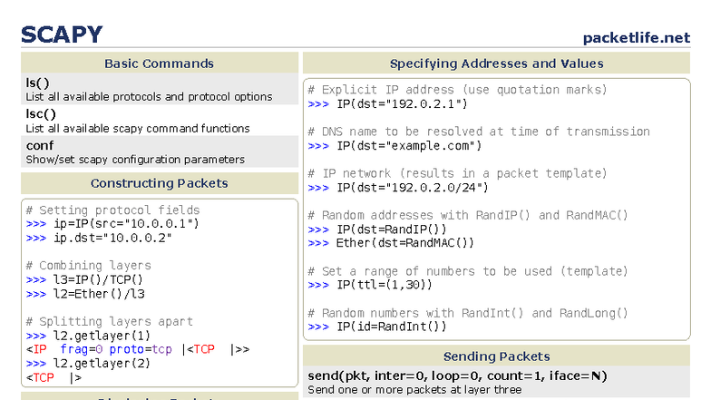Click the ip.dst="10.0.0.2" code line
711x400 pixels.
point(99,238)
